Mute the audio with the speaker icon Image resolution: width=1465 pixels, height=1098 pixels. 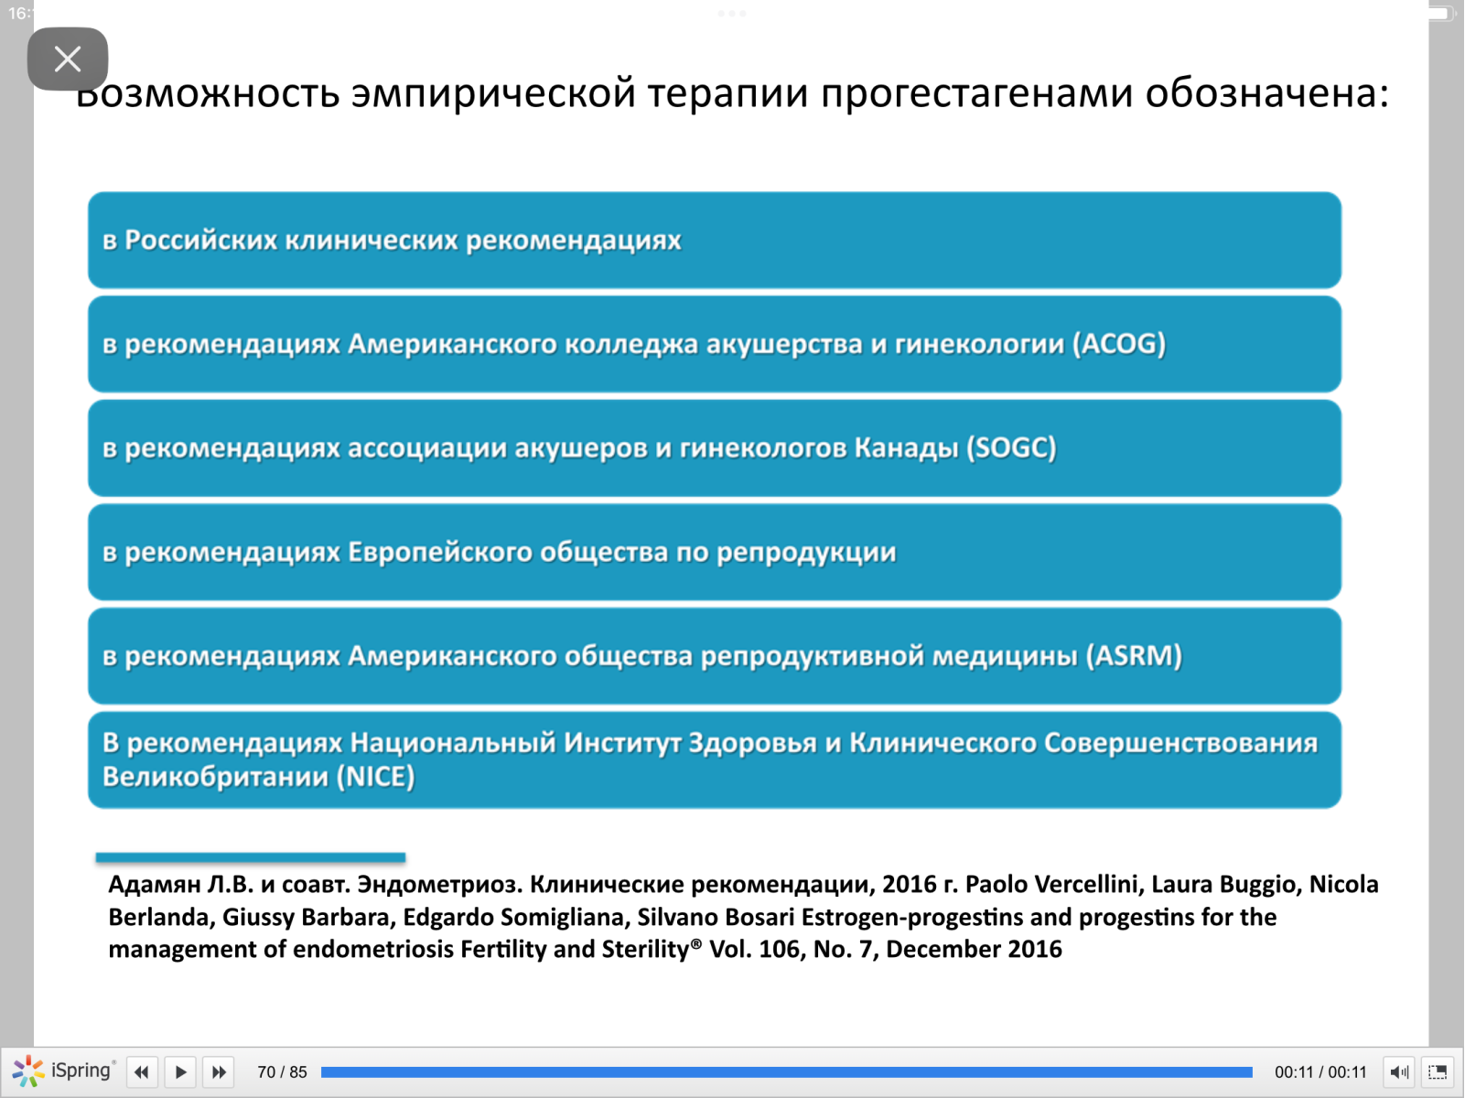(x=1399, y=1072)
